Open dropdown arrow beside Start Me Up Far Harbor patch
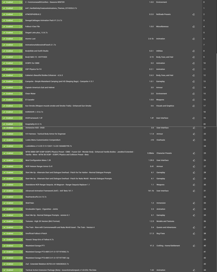This screenshot has height=272, width=217. coord(21,173)
